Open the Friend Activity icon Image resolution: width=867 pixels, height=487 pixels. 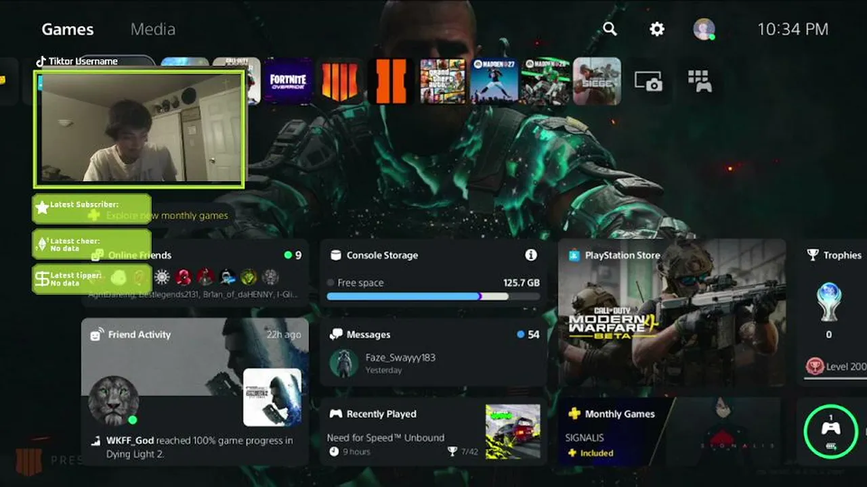pyautogui.click(x=97, y=334)
